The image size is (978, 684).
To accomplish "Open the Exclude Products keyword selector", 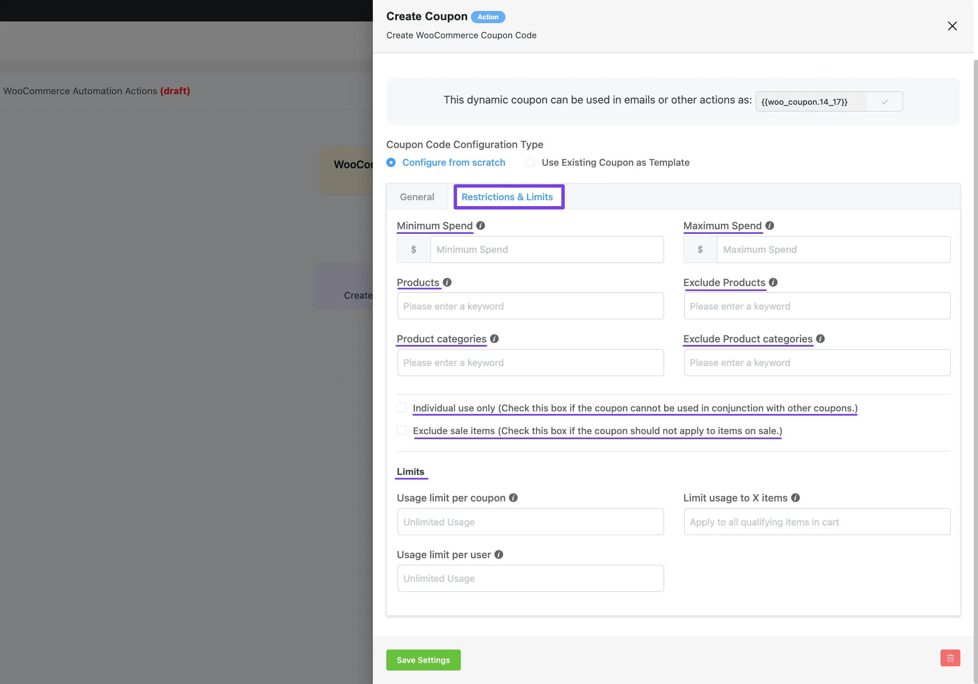I will pyautogui.click(x=817, y=306).
